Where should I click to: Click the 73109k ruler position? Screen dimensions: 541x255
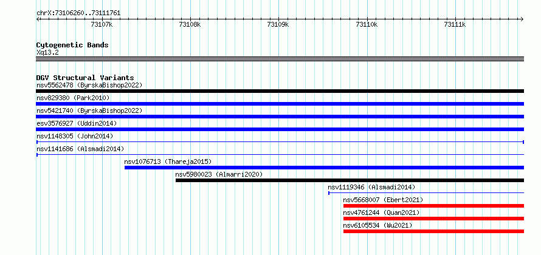[278, 24]
